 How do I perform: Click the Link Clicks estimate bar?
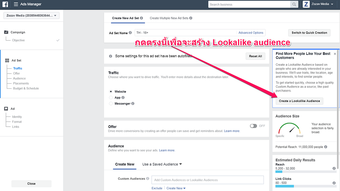(x=306, y=186)
